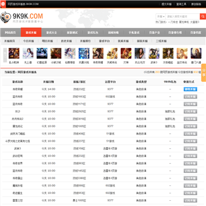Open the 风云无双 game icon
Image resolution: width=206 pixels, height=206 pixels.
tap(140, 53)
